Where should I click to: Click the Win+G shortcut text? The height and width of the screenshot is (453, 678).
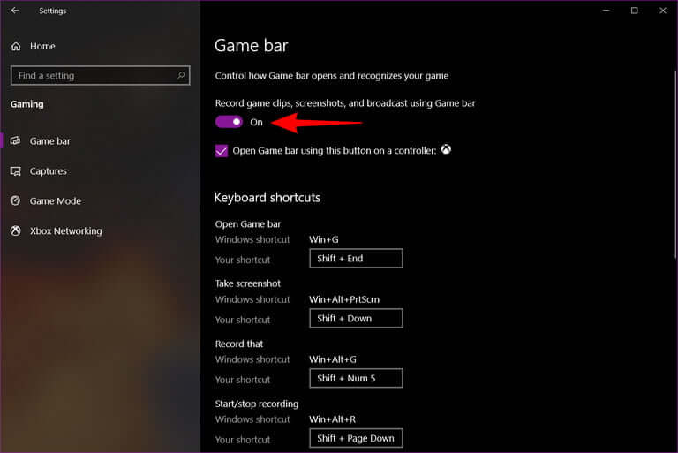[x=324, y=239]
